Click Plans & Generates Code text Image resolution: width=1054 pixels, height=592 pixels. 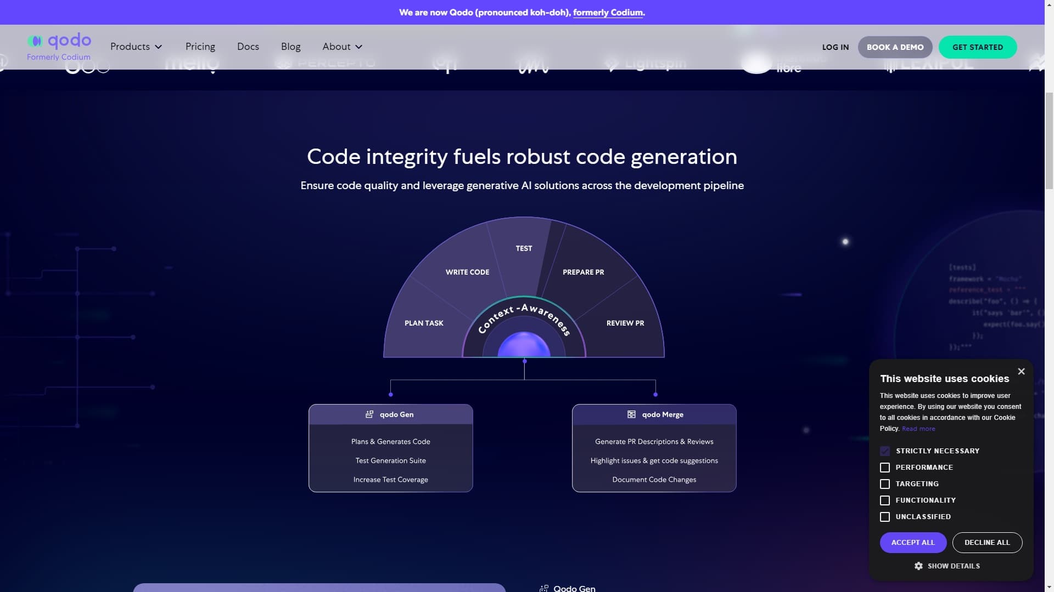tap(391, 441)
